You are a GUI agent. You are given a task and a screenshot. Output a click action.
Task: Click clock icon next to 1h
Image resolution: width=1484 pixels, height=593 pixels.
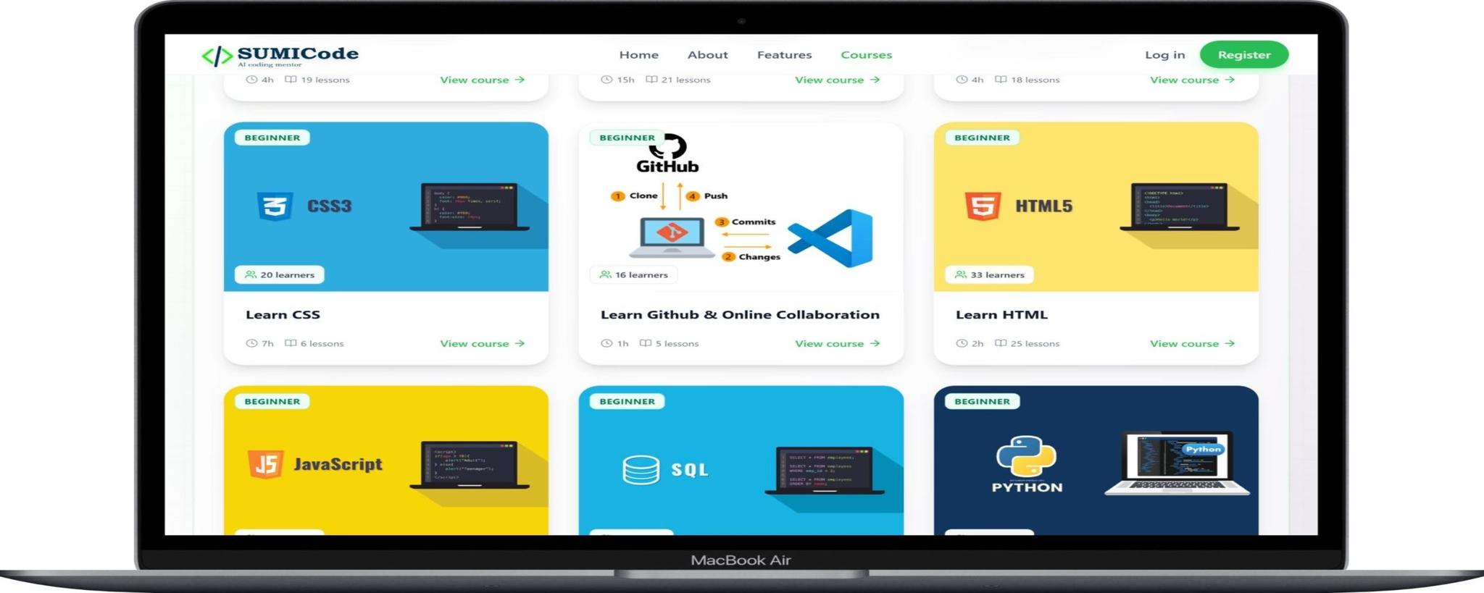[x=606, y=343]
